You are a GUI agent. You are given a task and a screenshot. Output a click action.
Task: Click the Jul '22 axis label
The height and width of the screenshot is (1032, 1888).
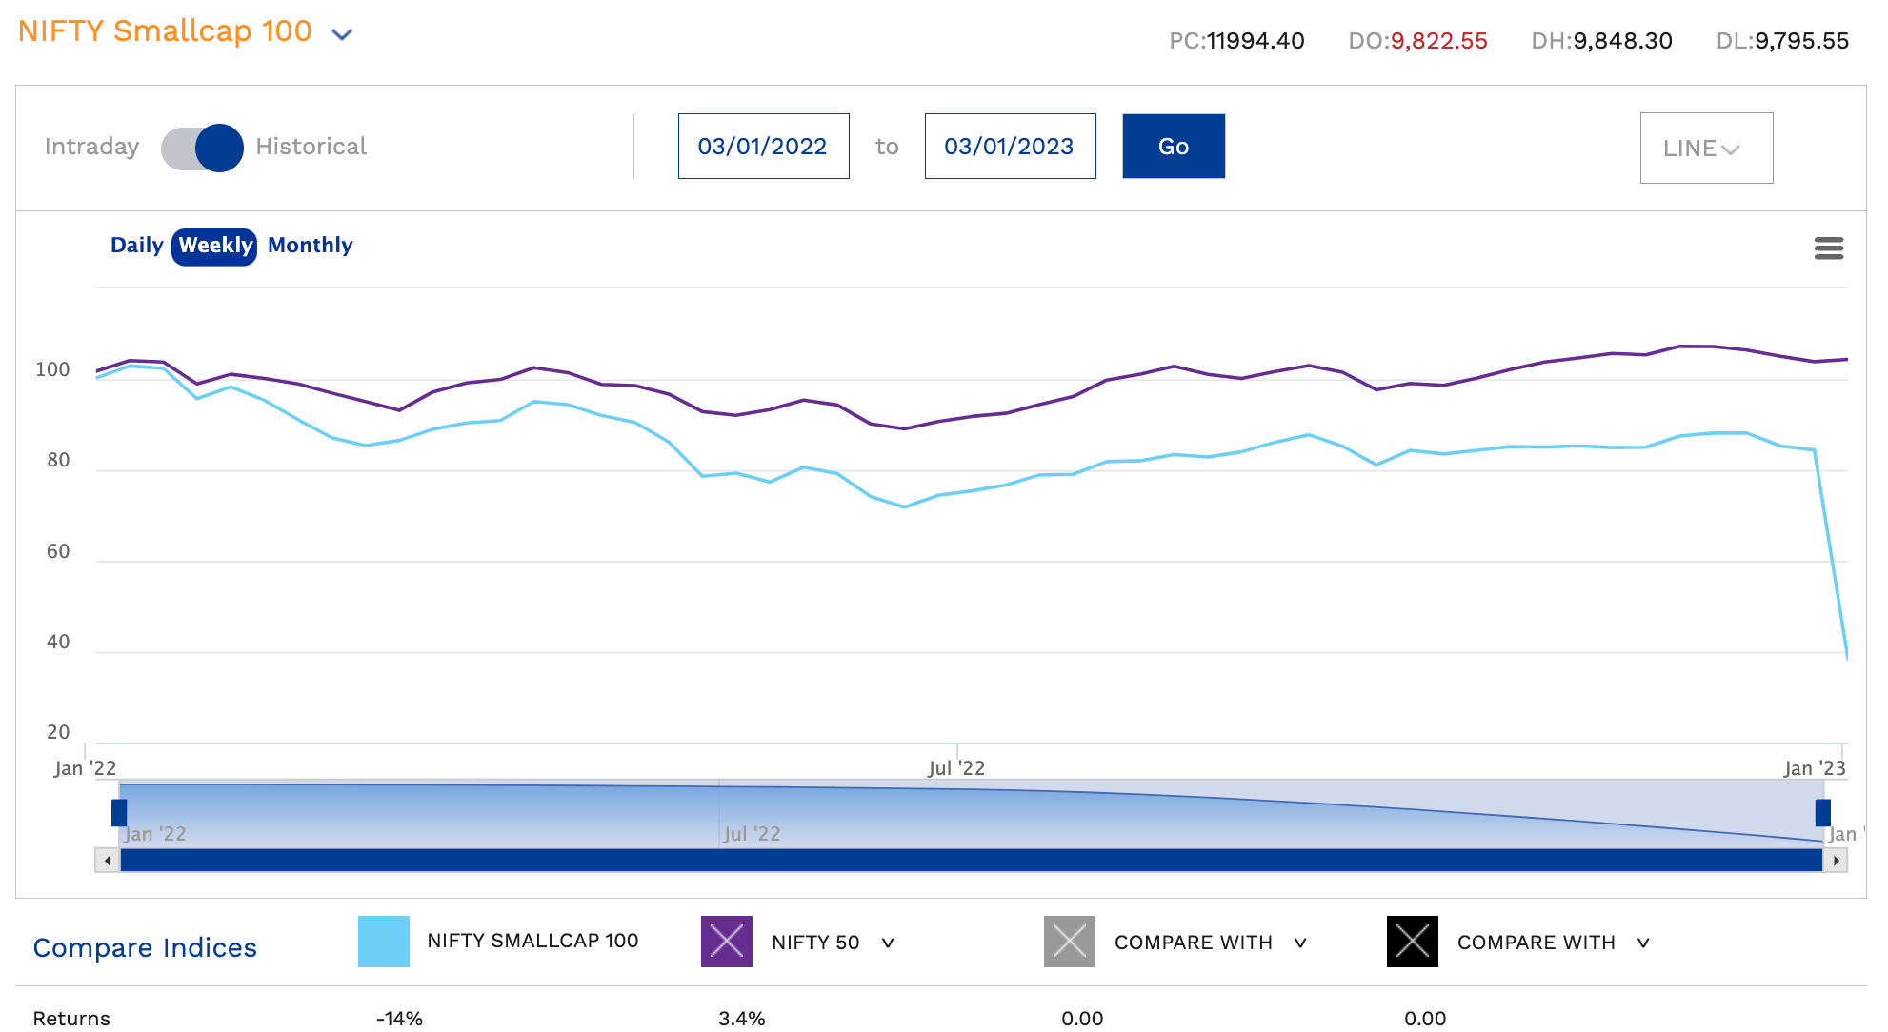coord(956,768)
